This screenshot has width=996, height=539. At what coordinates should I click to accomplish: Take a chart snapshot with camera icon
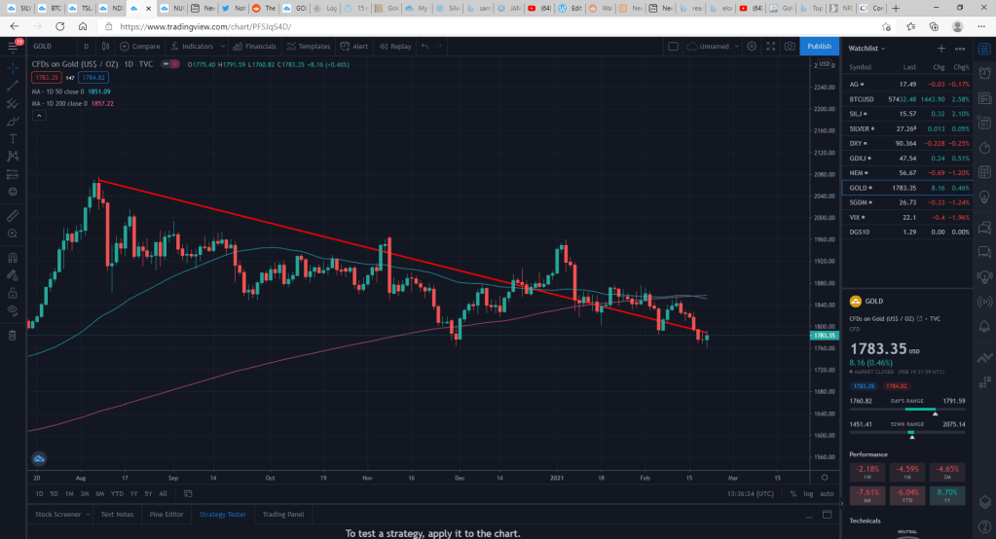[x=788, y=46]
